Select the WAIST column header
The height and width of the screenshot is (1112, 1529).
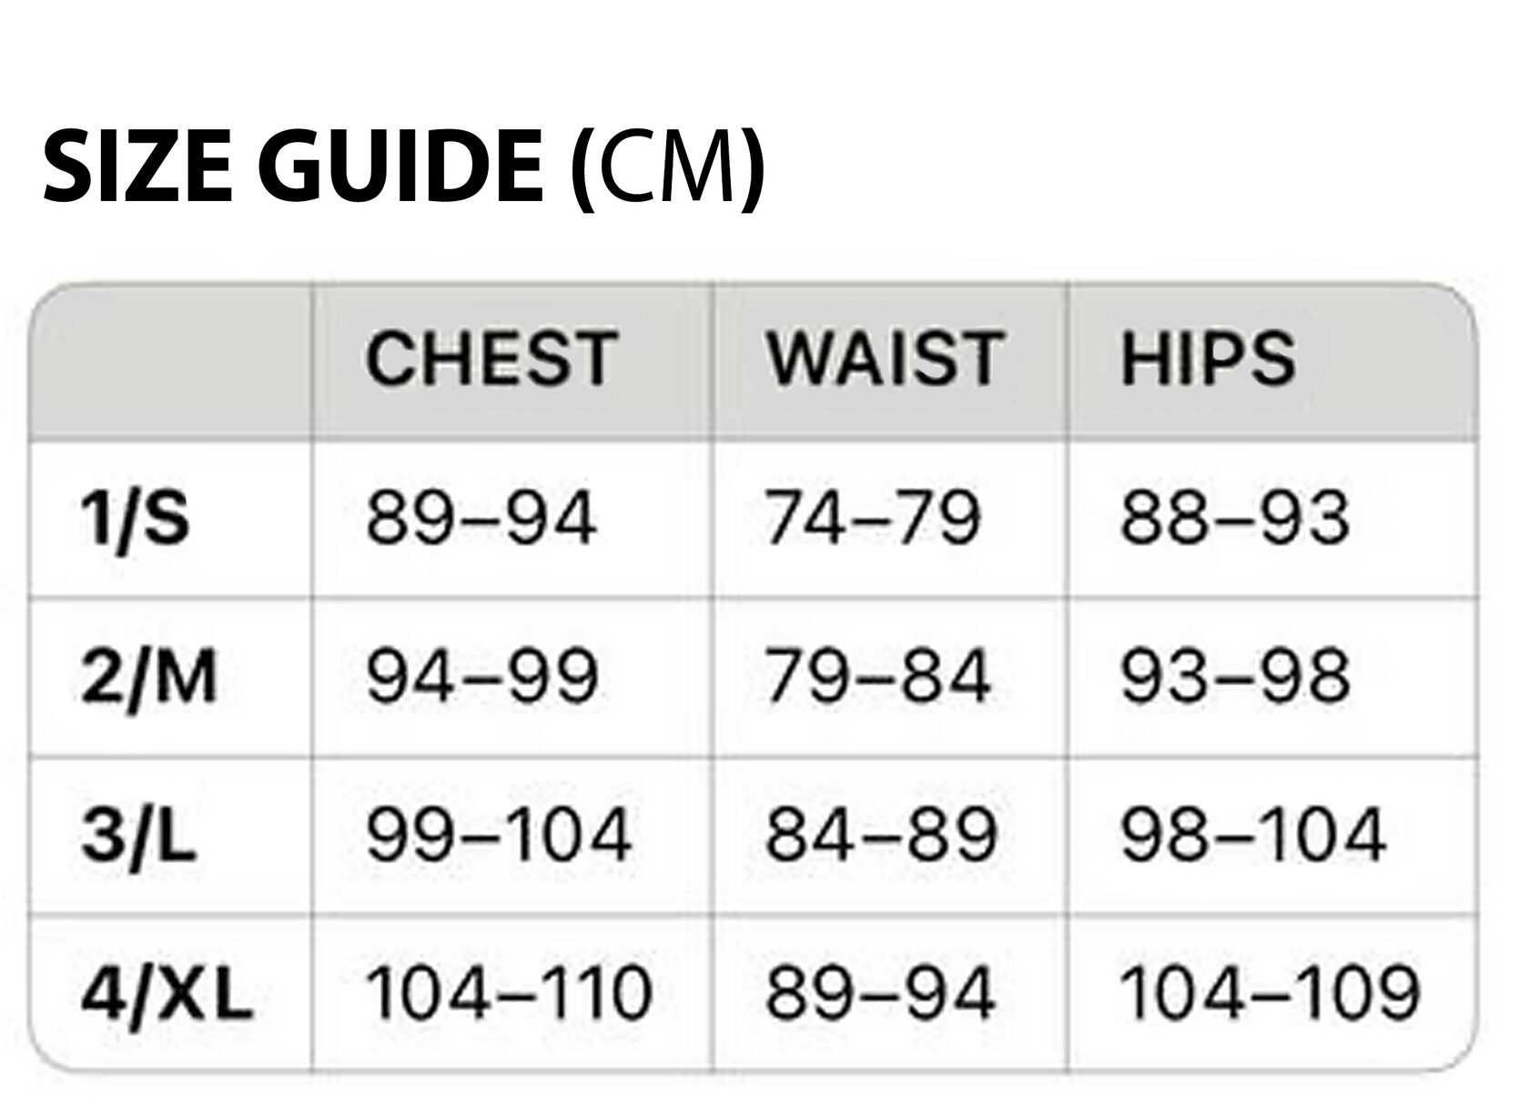tap(885, 359)
